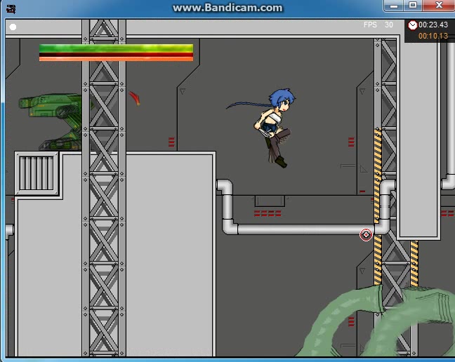Minimize the game window

pyautogui.click(x=393, y=6)
